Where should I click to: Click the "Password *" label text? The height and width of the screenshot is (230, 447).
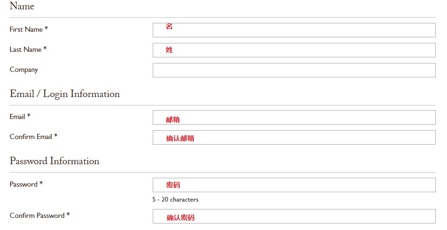(x=26, y=184)
